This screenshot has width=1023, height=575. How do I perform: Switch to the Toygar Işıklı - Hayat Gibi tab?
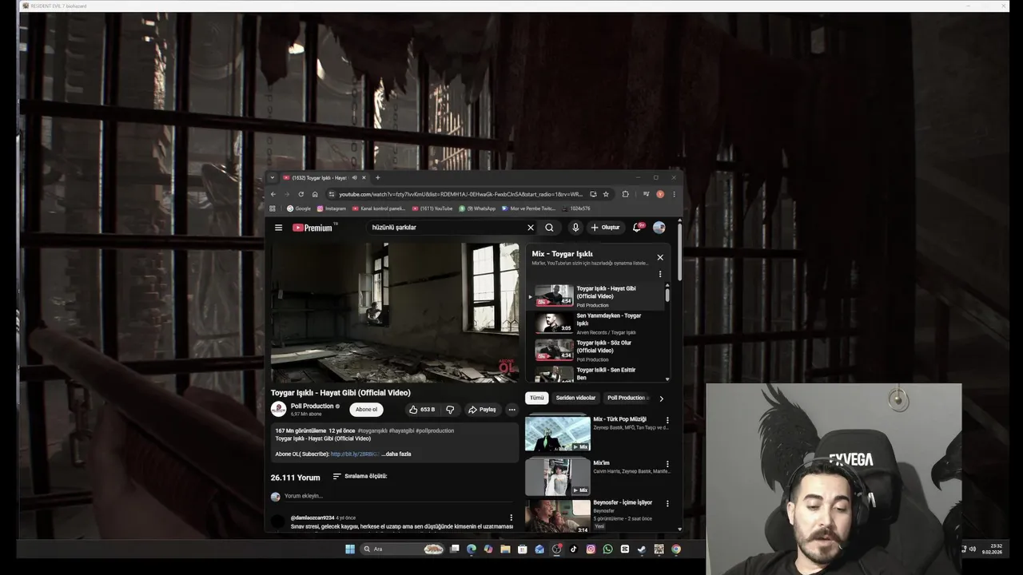coord(324,177)
